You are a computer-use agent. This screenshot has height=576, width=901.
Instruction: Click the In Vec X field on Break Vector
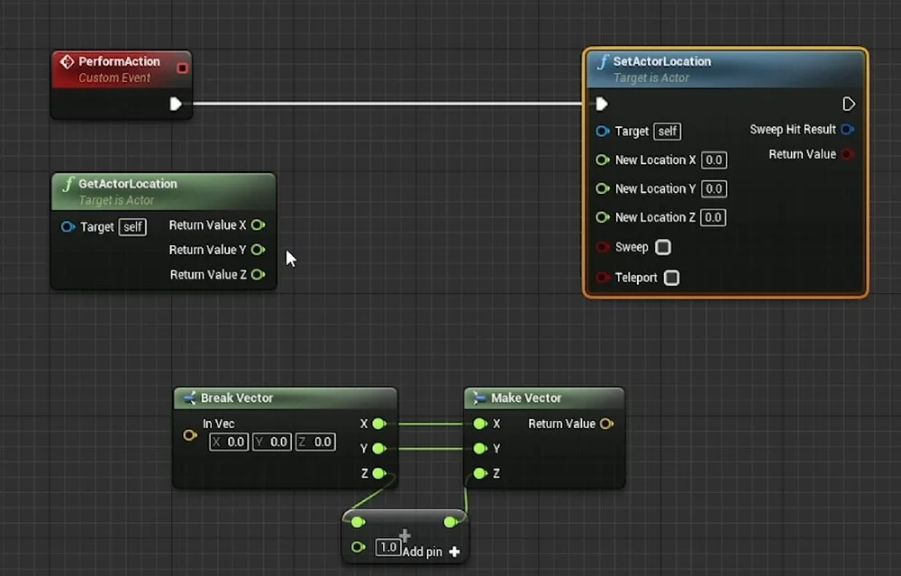pyautogui.click(x=228, y=442)
